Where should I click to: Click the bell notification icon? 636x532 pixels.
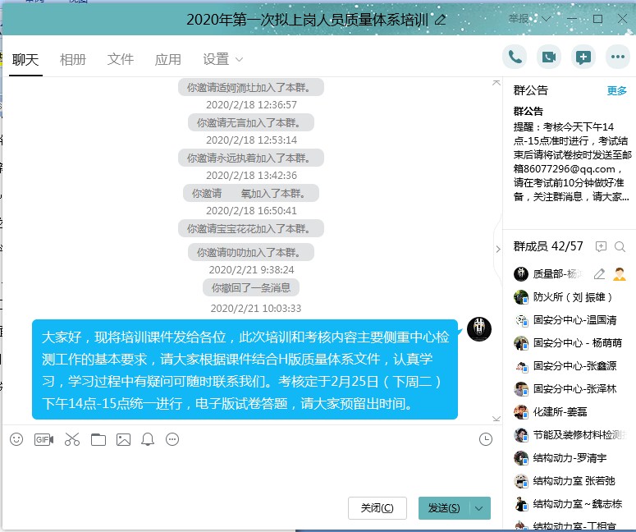coord(148,439)
